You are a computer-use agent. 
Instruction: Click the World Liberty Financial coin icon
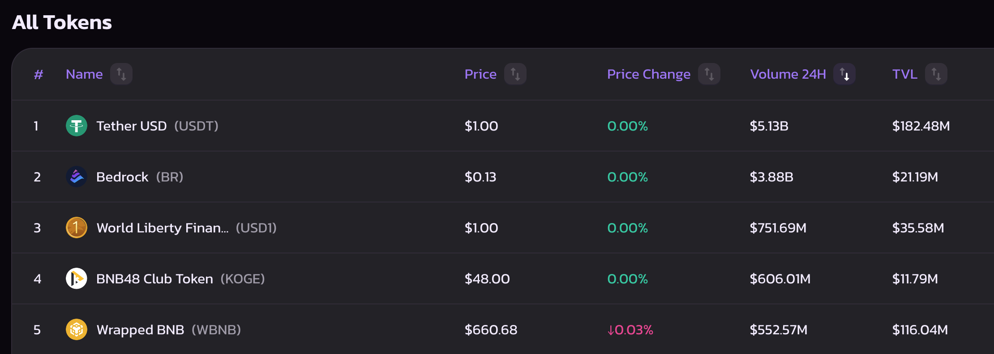pyautogui.click(x=77, y=228)
